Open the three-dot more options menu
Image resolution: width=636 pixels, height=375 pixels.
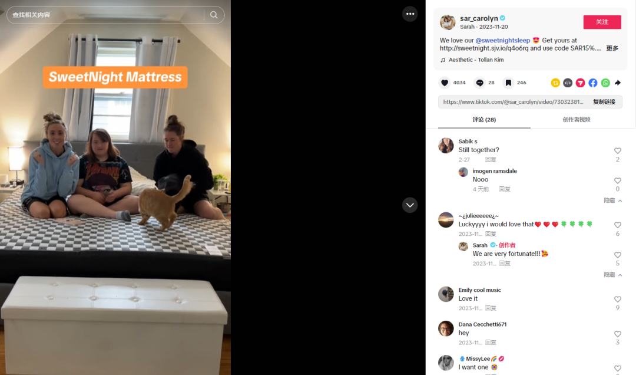[x=410, y=14]
